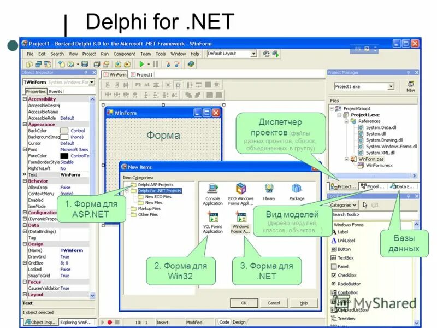Image resolution: width=437 pixels, height=328 pixels.
Task: Click the Save icon in main toolbar
Action: [x=85, y=64]
